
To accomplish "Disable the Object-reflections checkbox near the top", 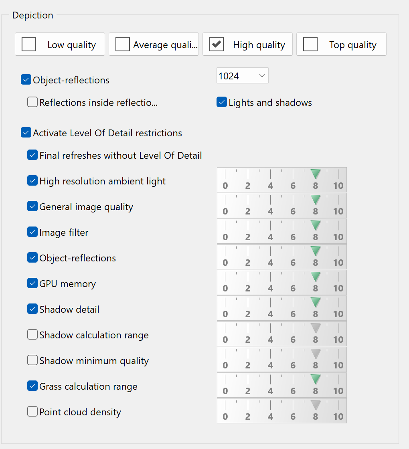I will 26,79.
